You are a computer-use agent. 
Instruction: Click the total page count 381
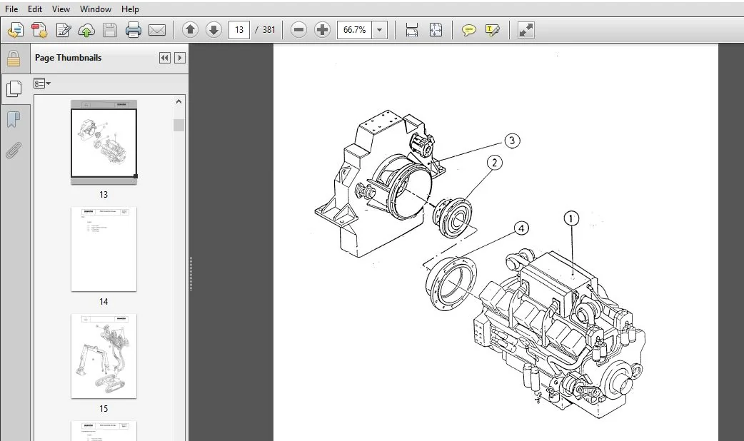tap(269, 30)
